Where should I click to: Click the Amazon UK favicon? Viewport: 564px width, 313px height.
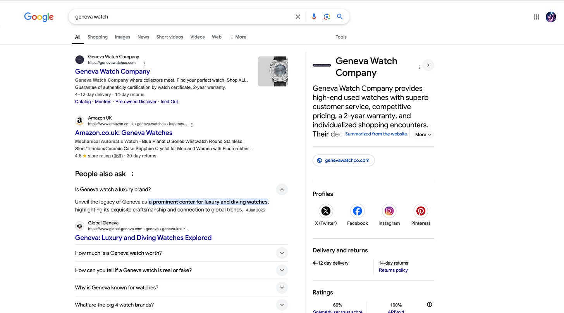79,121
